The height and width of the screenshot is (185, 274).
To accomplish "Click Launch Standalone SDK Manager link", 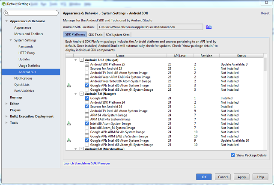I will [x=86, y=163].
